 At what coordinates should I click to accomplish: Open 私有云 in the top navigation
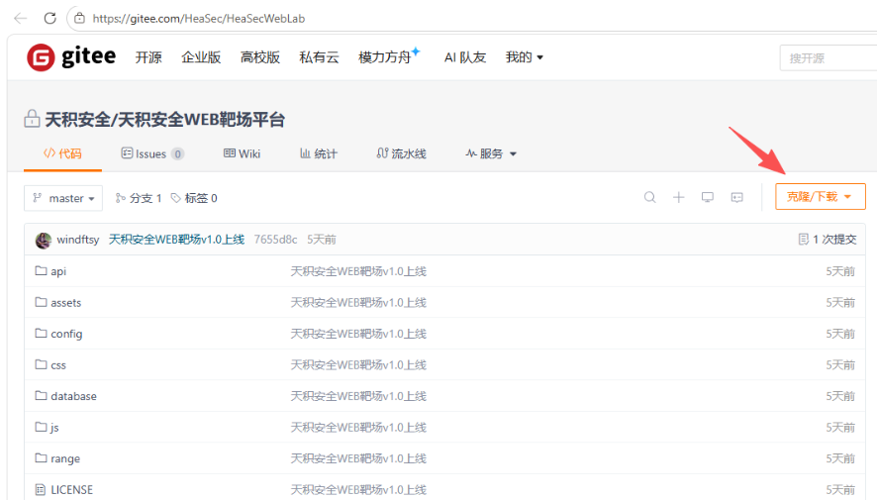319,57
